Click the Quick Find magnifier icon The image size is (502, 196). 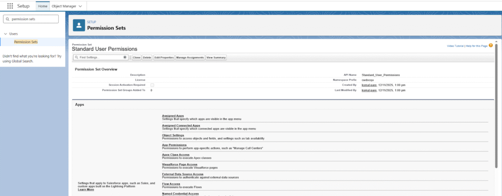pyautogui.click(x=7, y=19)
